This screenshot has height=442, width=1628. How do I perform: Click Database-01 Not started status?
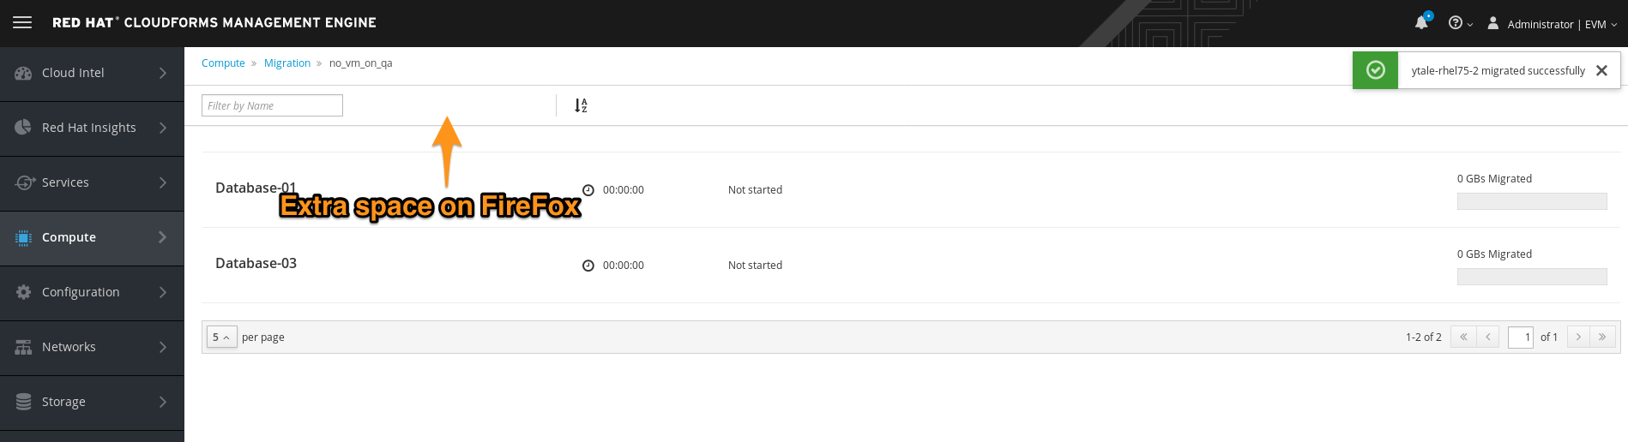coord(755,190)
